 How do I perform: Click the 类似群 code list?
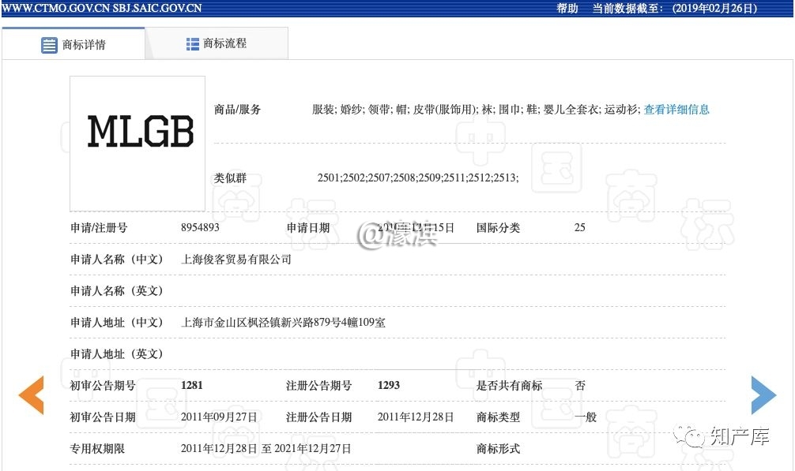point(417,178)
